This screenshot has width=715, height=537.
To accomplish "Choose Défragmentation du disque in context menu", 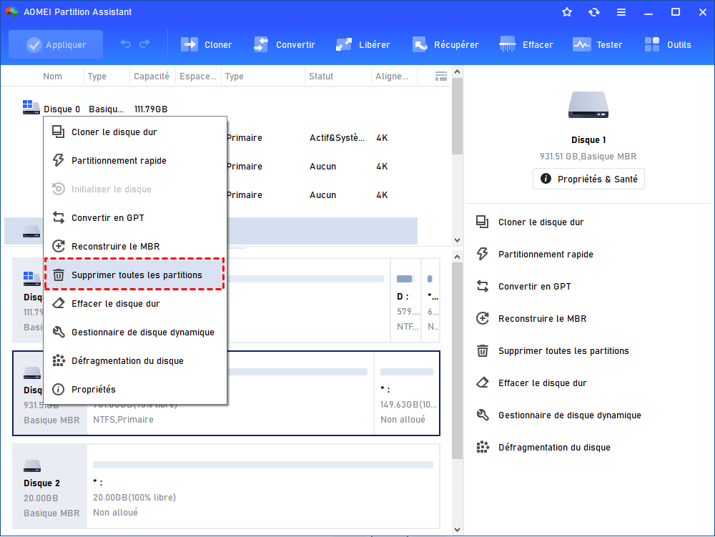I will (x=135, y=361).
